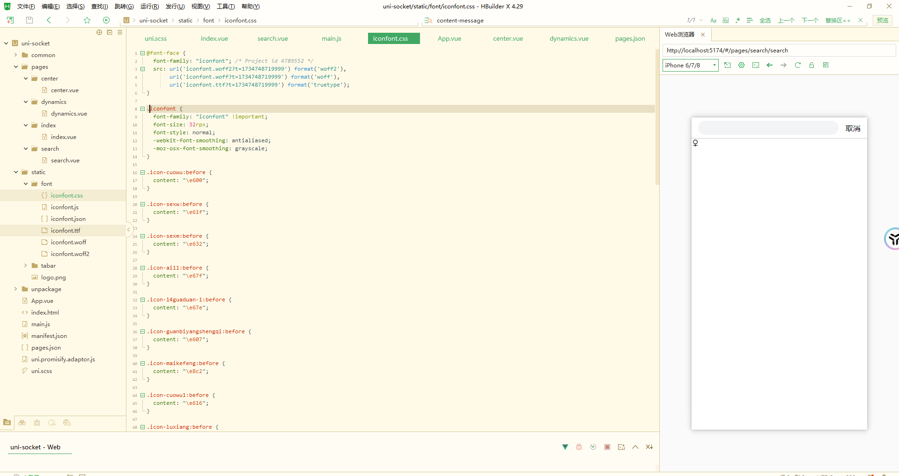
Task: Click the save file icon
Action: (x=29, y=20)
